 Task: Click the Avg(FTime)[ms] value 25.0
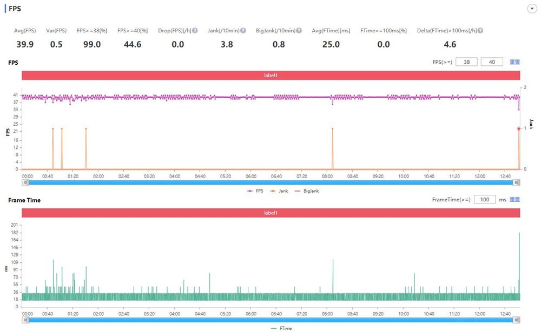click(x=331, y=44)
